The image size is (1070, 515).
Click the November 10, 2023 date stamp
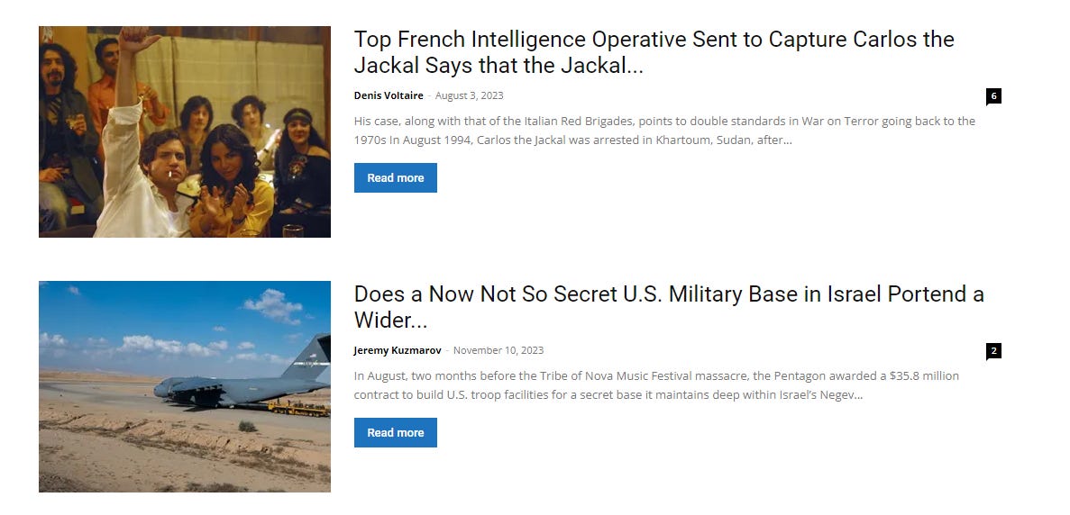tap(498, 350)
